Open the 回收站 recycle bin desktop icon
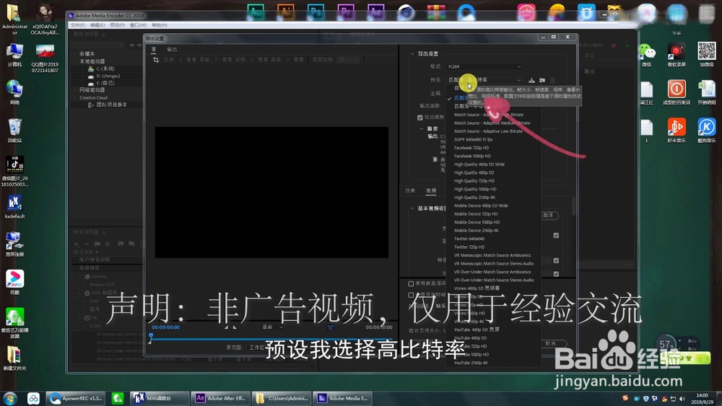 [14, 131]
